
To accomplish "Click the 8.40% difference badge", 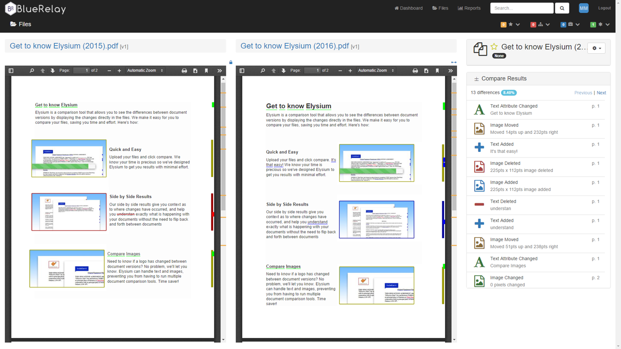I will [509, 93].
